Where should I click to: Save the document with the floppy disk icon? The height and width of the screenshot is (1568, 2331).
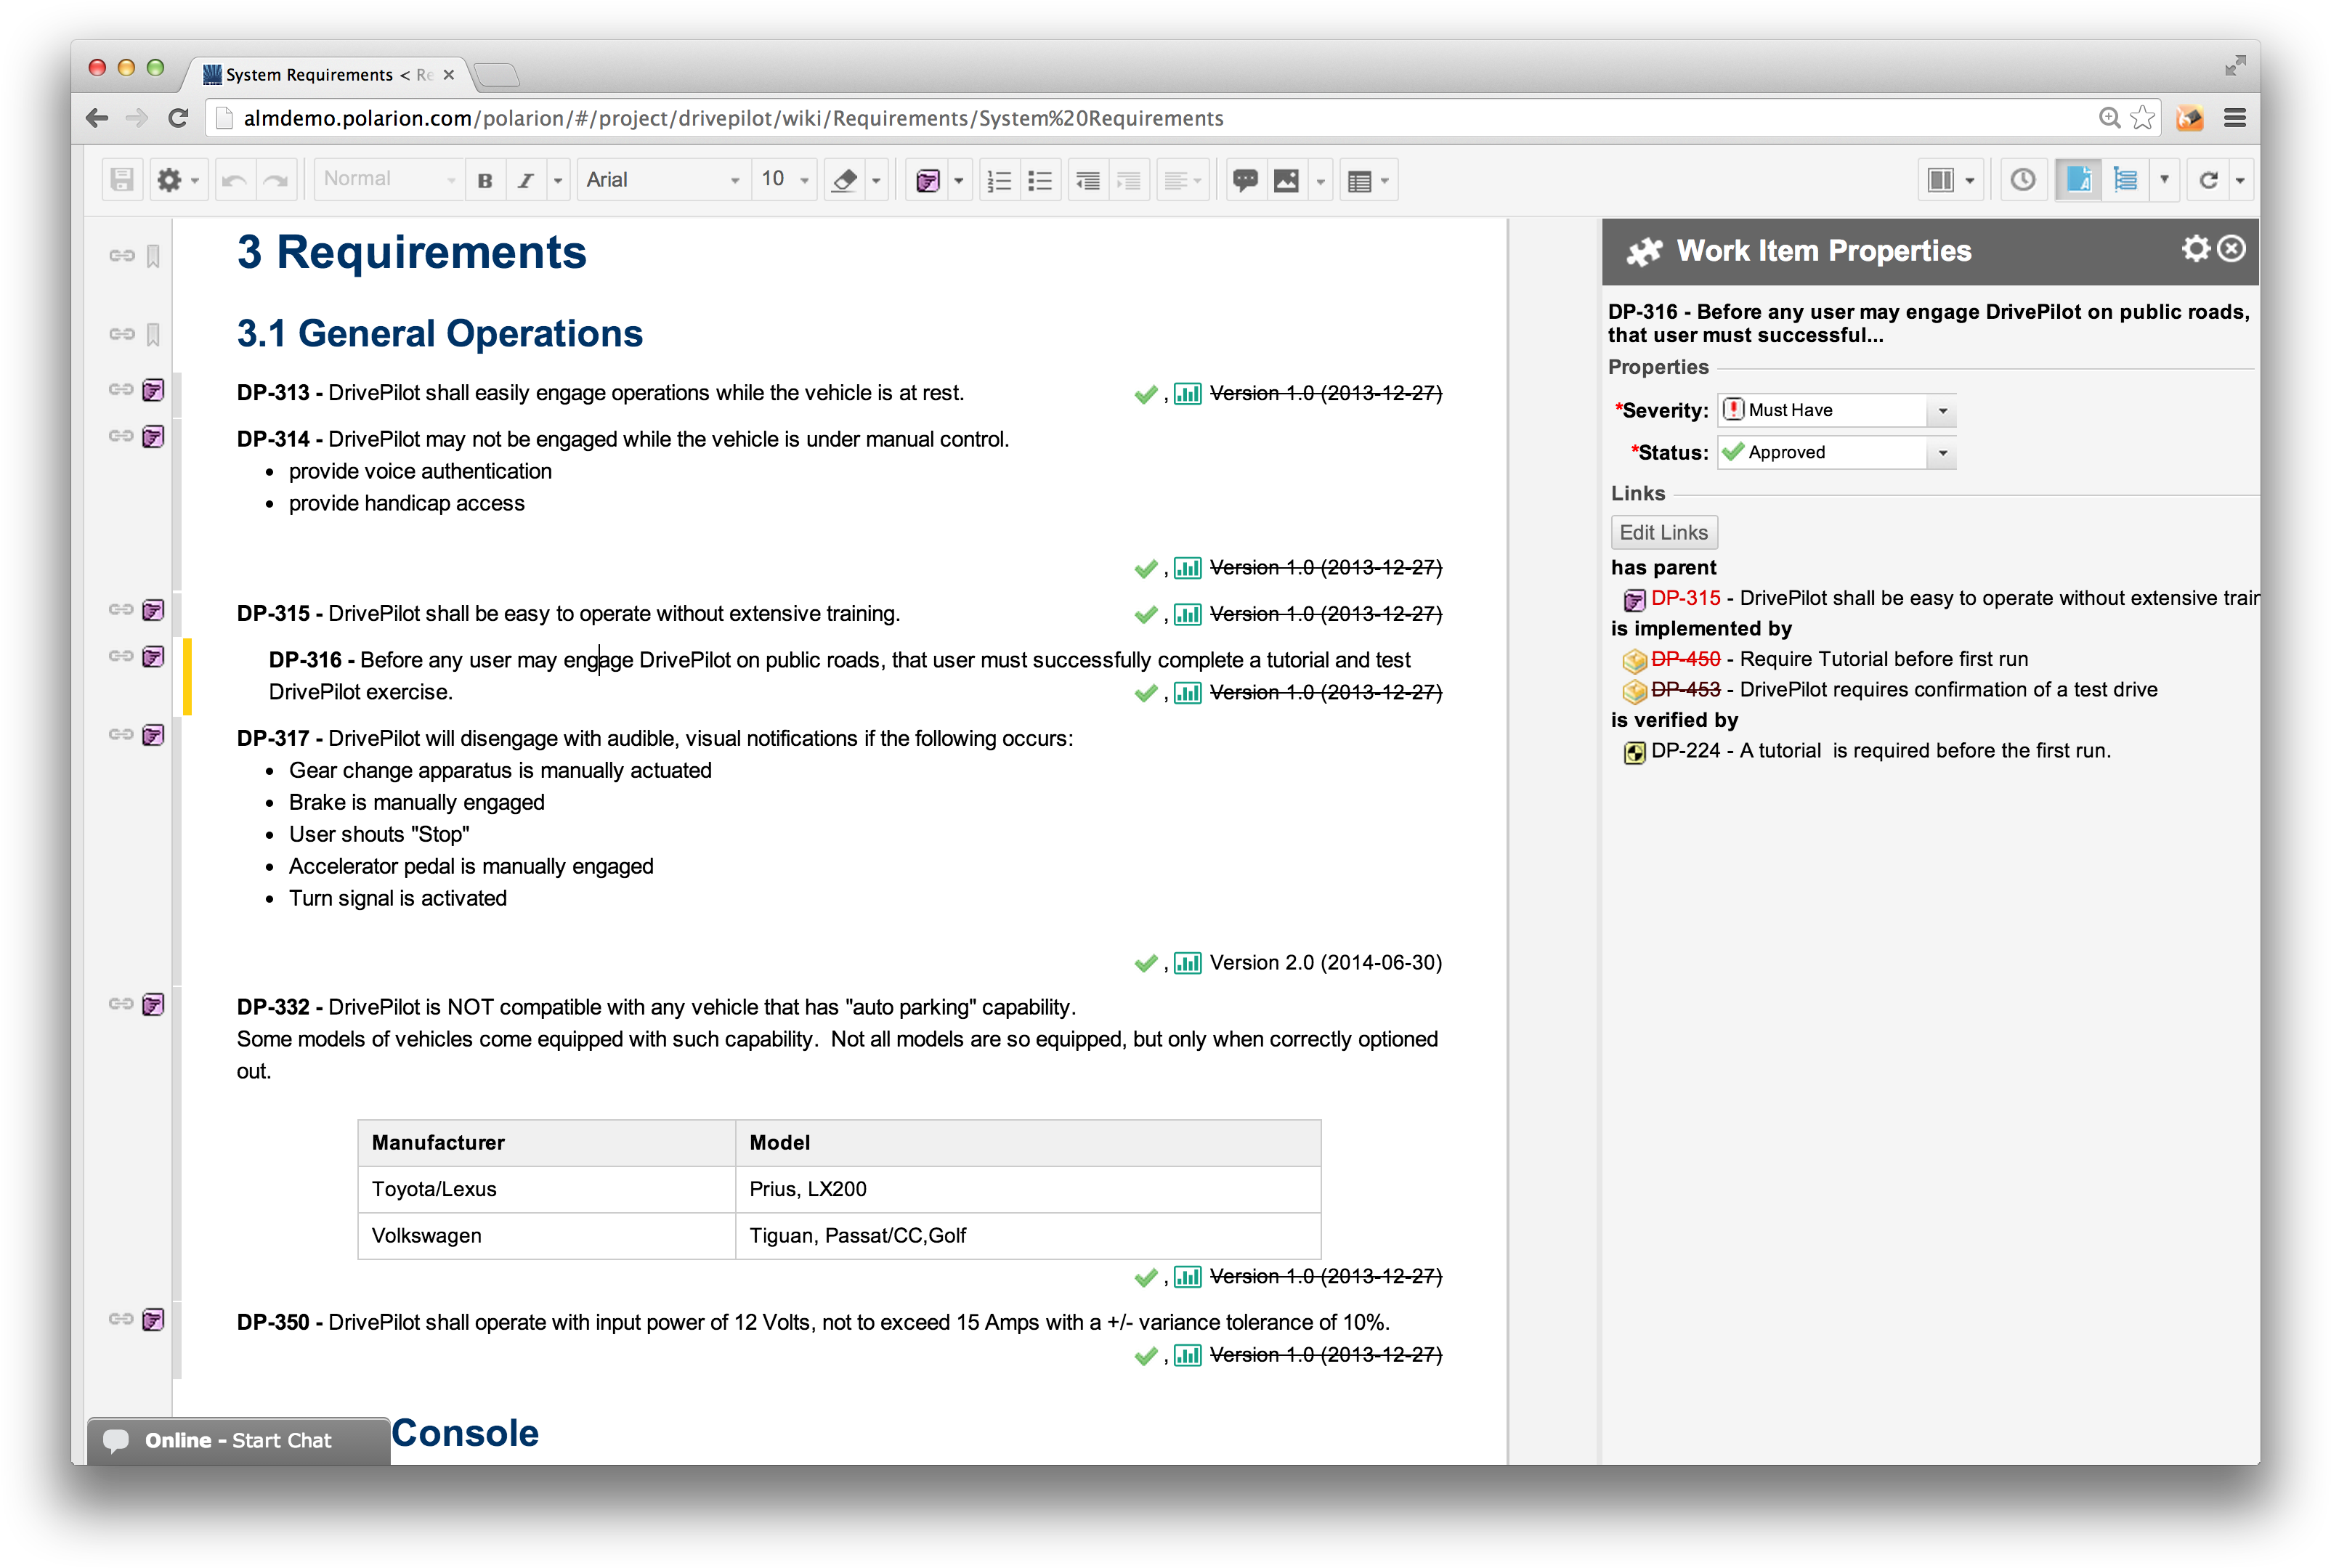pyautogui.click(x=122, y=180)
